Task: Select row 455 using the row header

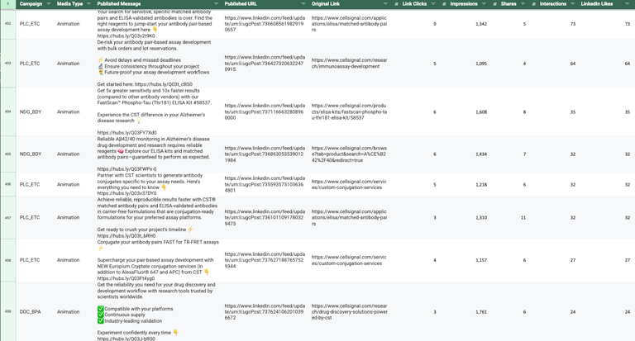Action: [x=7, y=154]
